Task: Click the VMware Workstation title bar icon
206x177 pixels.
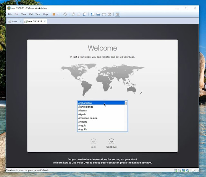Action: point(9,8)
